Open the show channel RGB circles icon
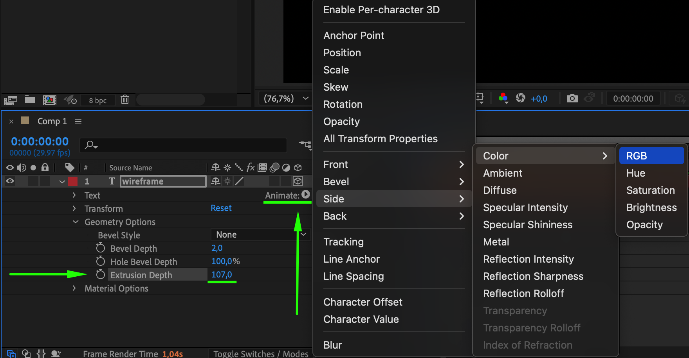The height and width of the screenshot is (358, 689). click(503, 98)
